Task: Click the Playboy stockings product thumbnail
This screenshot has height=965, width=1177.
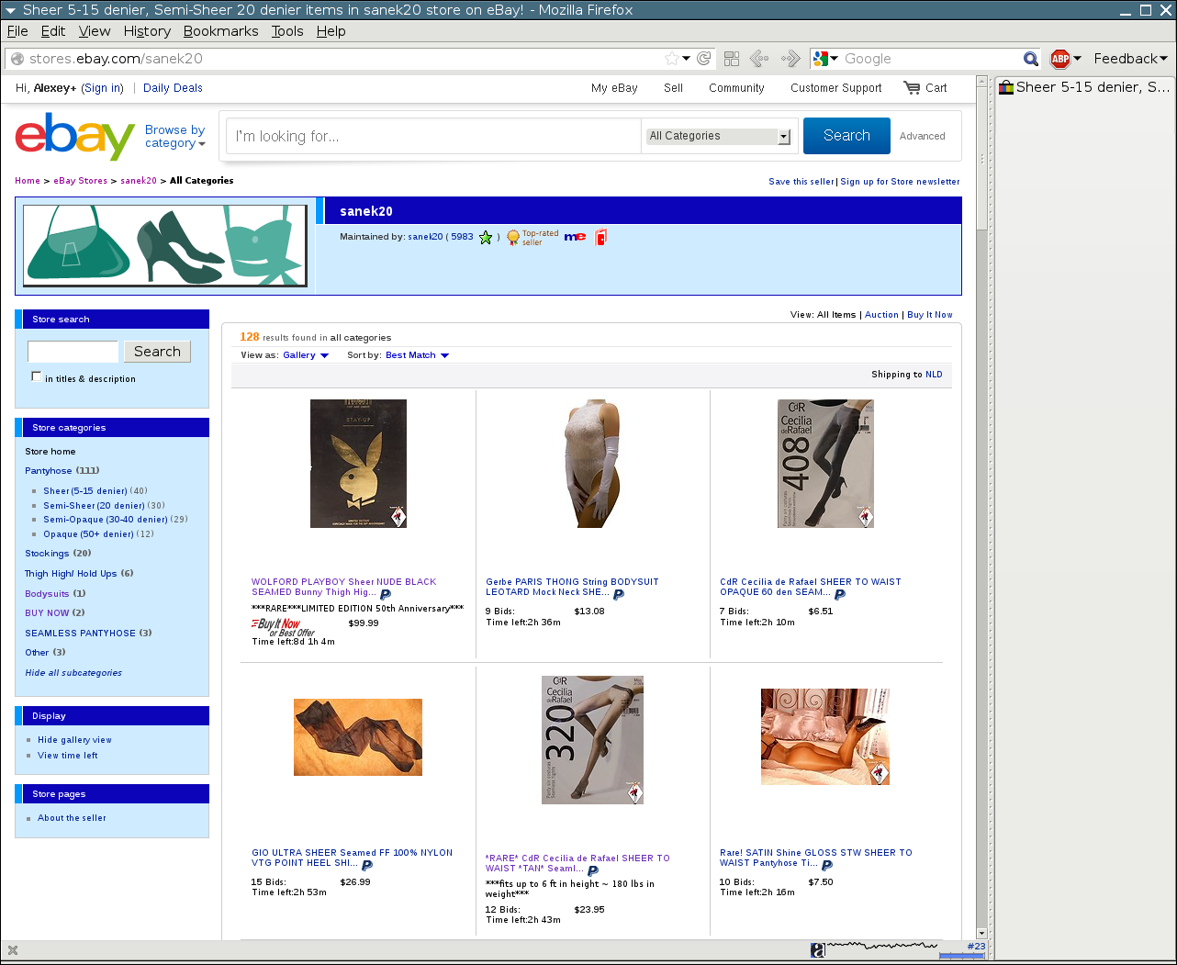Action: coord(358,464)
